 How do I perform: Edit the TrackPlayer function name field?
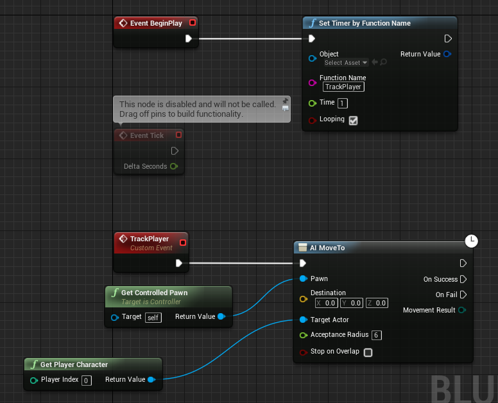coord(343,87)
